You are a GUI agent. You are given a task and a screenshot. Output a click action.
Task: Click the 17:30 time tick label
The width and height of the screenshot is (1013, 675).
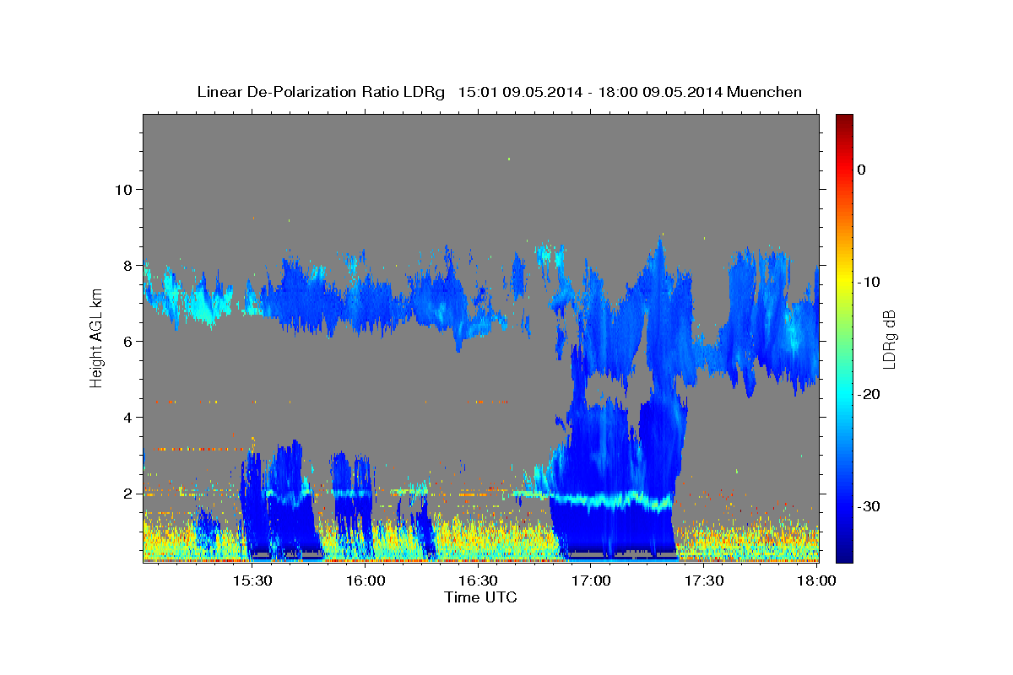[703, 580]
